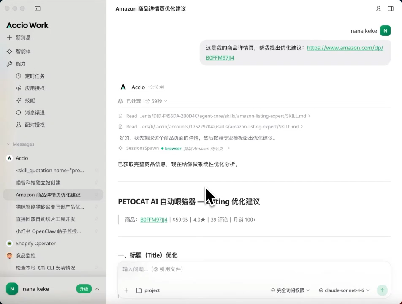Pin the skill_quotation conversation
402x304 pixels.
pyautogui.click(x=96, y=170)
